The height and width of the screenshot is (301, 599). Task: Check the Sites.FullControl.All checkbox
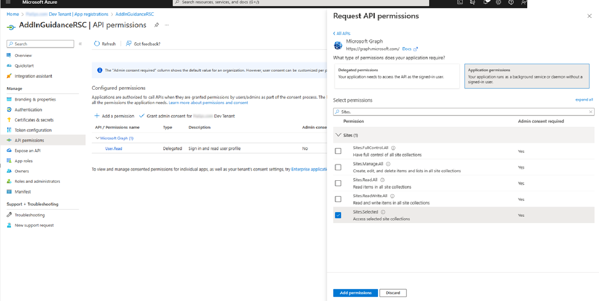(x=338, y=151)
